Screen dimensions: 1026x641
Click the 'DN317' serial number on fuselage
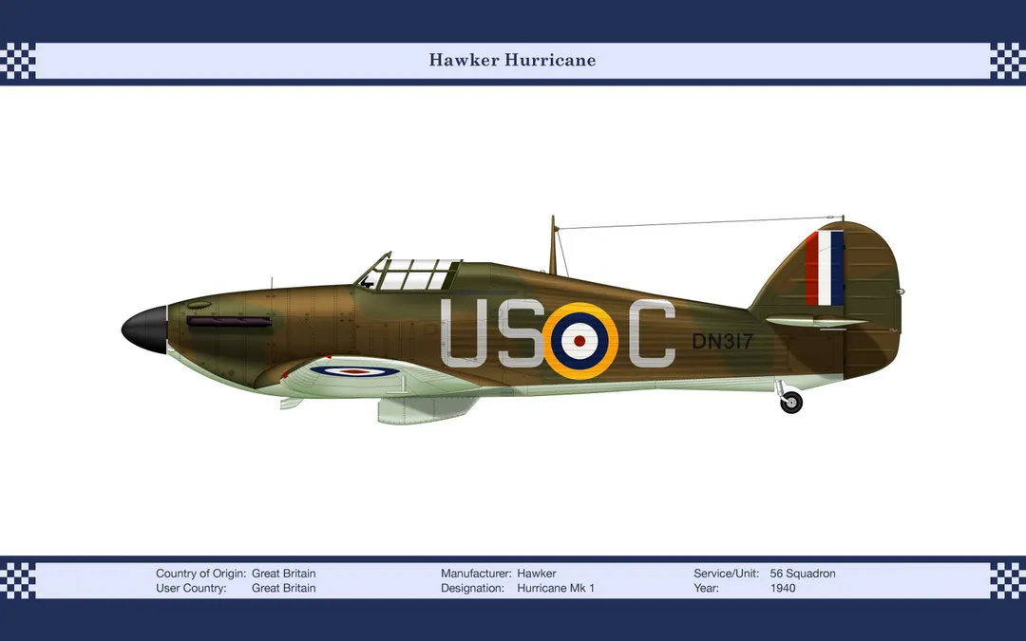coord(722,341)
